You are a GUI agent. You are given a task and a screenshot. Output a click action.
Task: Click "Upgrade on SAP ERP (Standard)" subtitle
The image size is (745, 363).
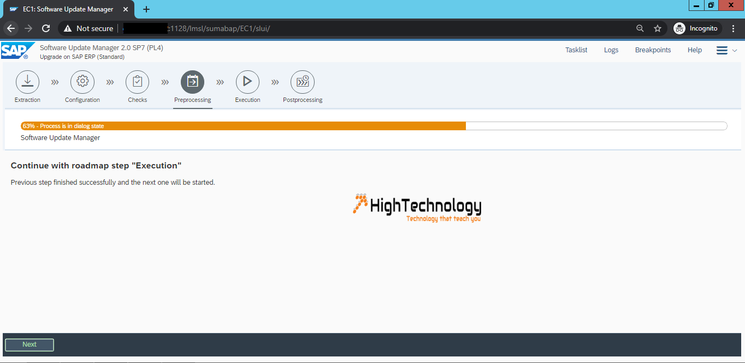(82, 57)
